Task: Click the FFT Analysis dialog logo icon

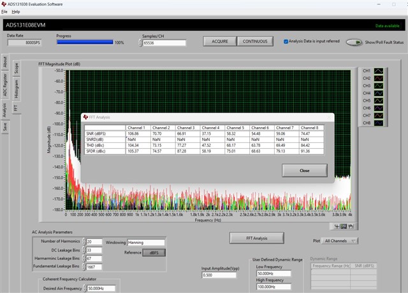Action: 85,118
